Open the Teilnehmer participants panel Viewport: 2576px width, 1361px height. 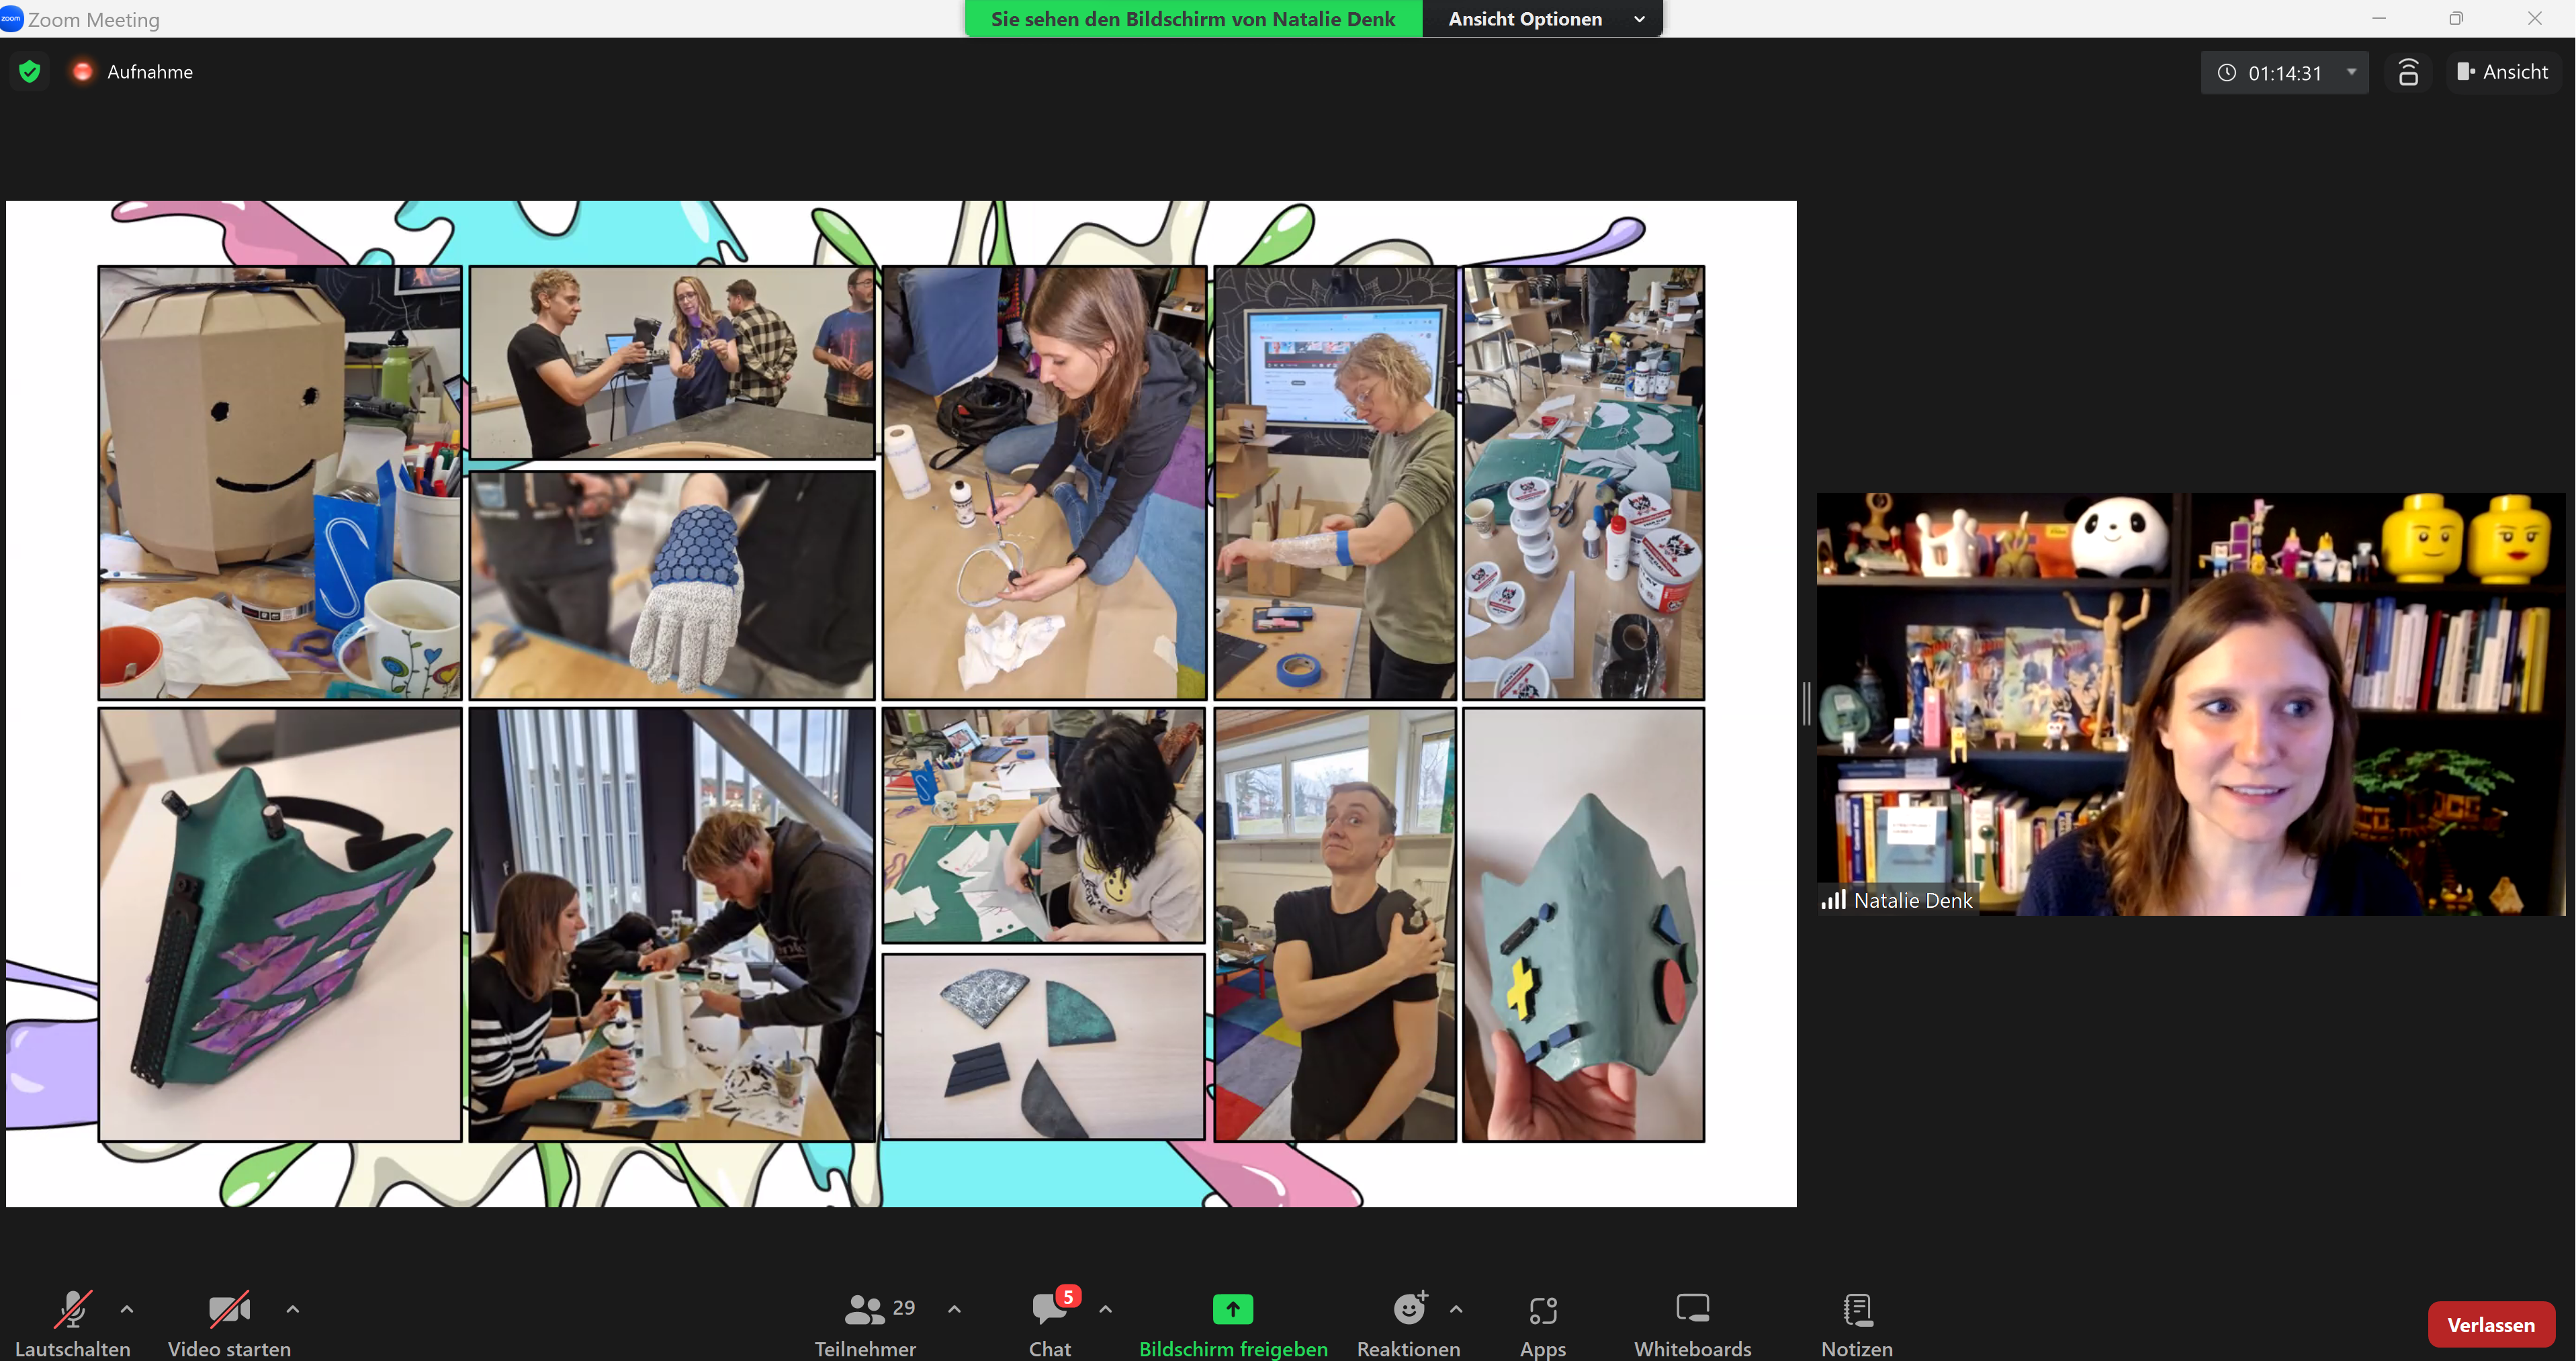[865, 1324]
